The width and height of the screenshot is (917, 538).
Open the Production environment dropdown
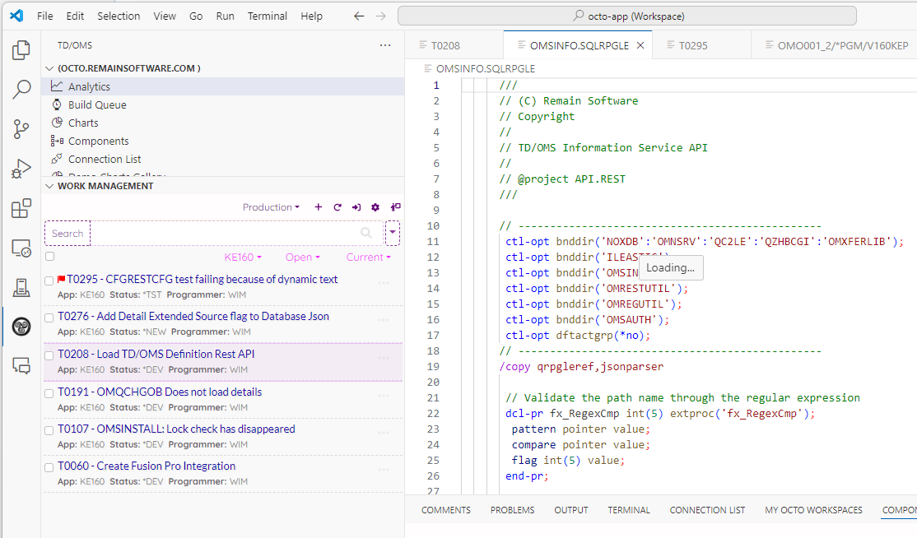coord(271,207)
